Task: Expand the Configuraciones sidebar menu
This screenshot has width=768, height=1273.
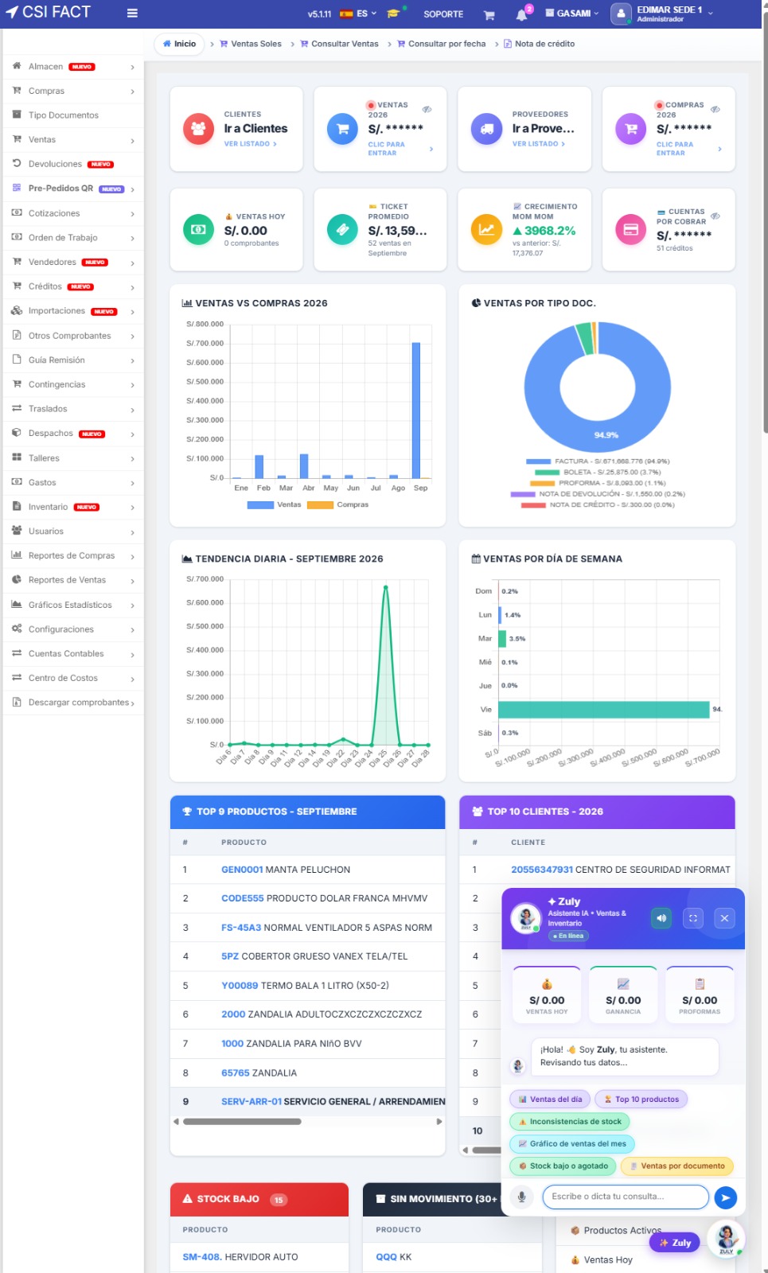Action: click(x=72, y=629)
